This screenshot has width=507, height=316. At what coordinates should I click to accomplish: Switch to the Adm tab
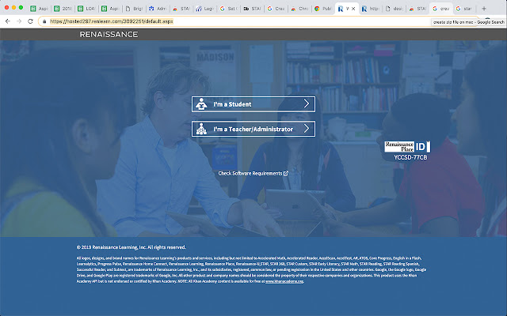tap(158, 9)
